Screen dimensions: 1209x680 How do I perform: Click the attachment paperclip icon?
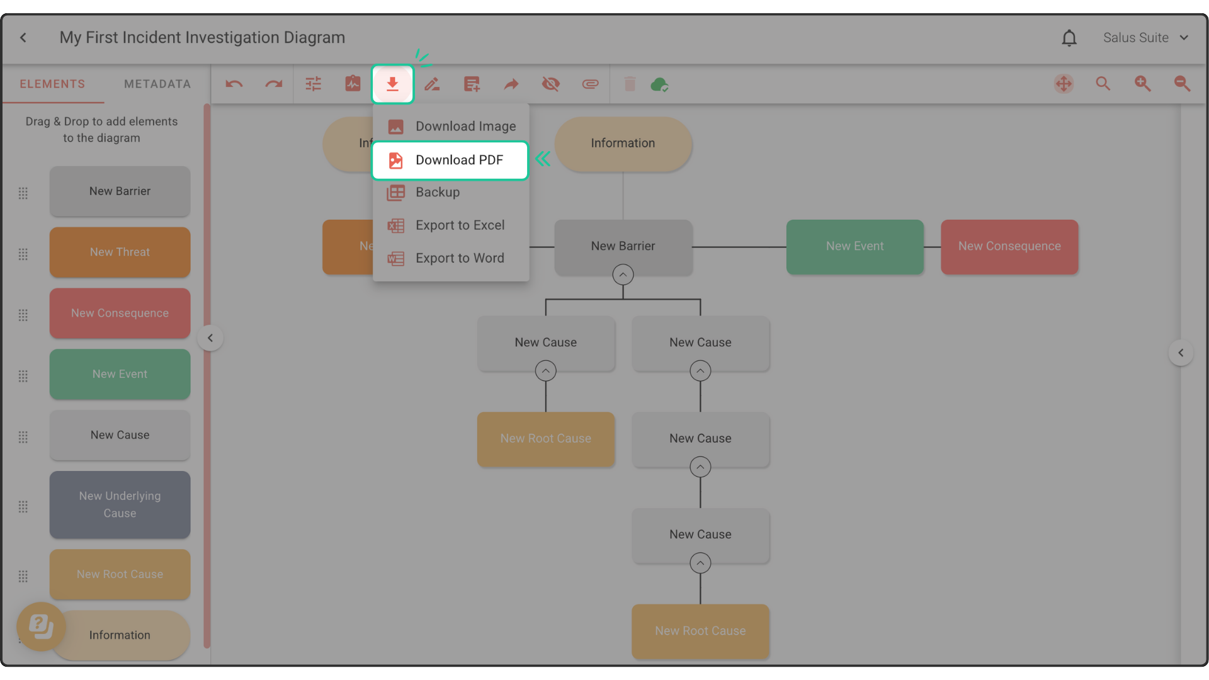click(x=590, y=84)
